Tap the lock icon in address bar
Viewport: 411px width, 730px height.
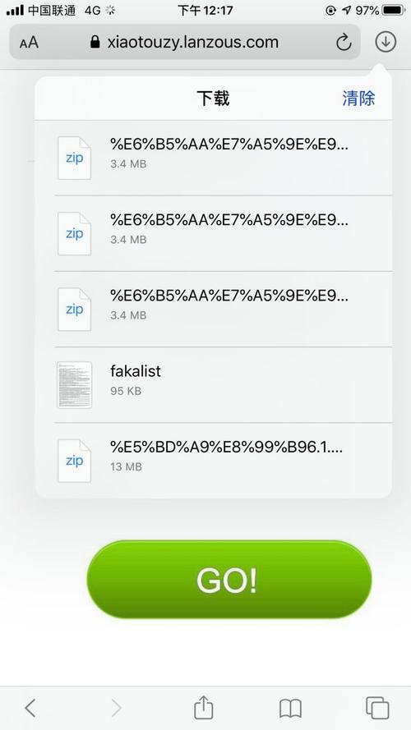pyautogui.click(x=95, y=43)
